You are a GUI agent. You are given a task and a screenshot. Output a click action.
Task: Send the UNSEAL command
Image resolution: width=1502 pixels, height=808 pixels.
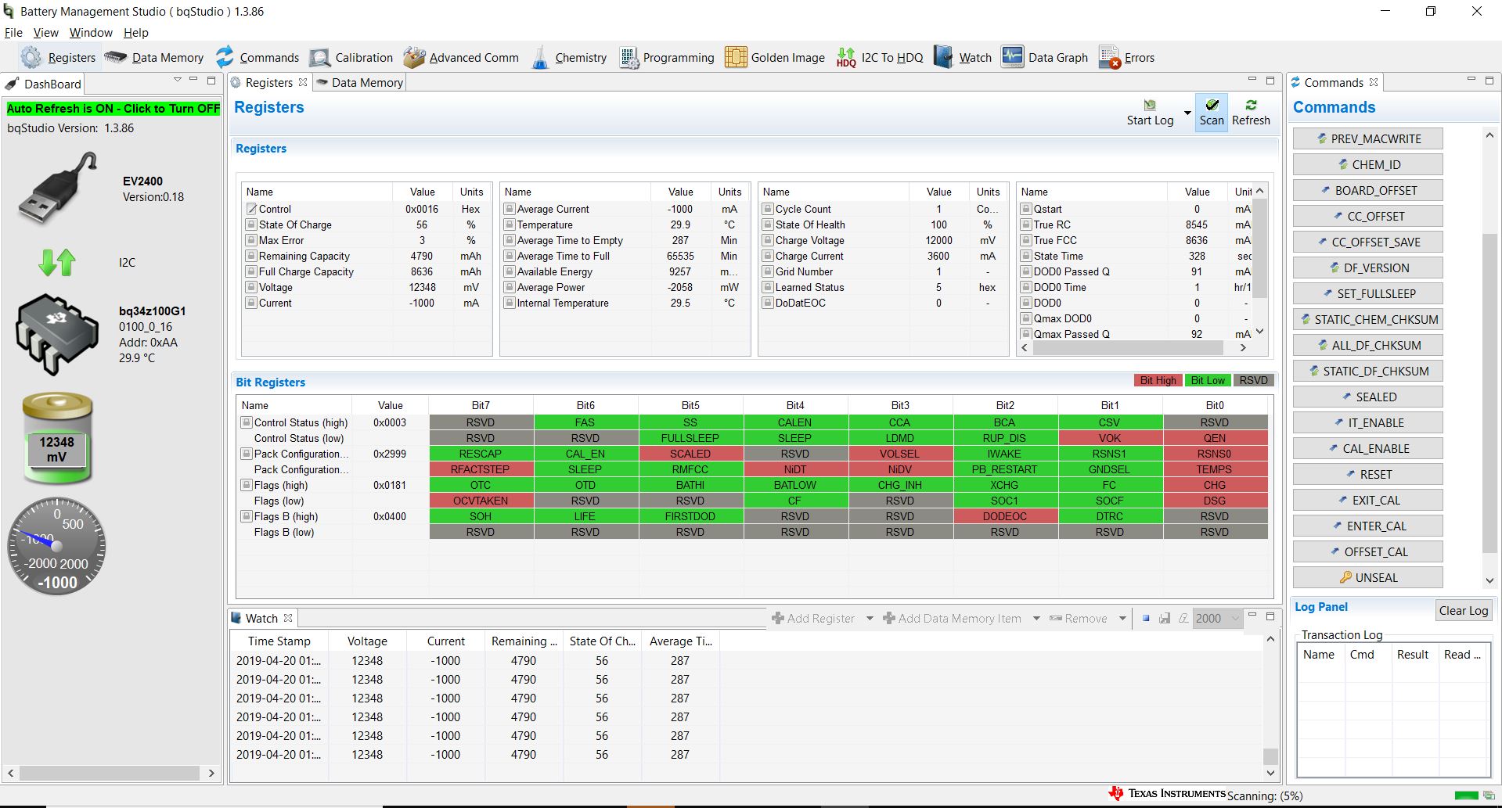click(x=1367, y=577)
